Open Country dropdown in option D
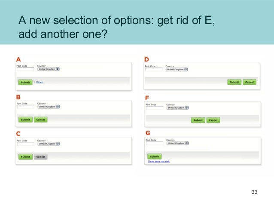274x206 pixels. (177, 70)
